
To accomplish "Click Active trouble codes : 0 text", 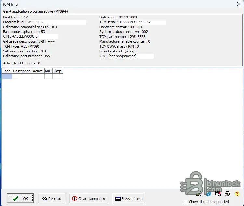I will click(21, 63).
